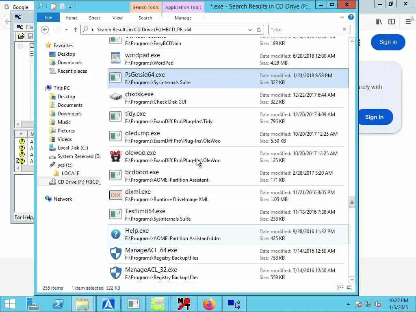Click the scroll up arrow of results
This screenshot has width=416, height=312.
pos(352,41)
